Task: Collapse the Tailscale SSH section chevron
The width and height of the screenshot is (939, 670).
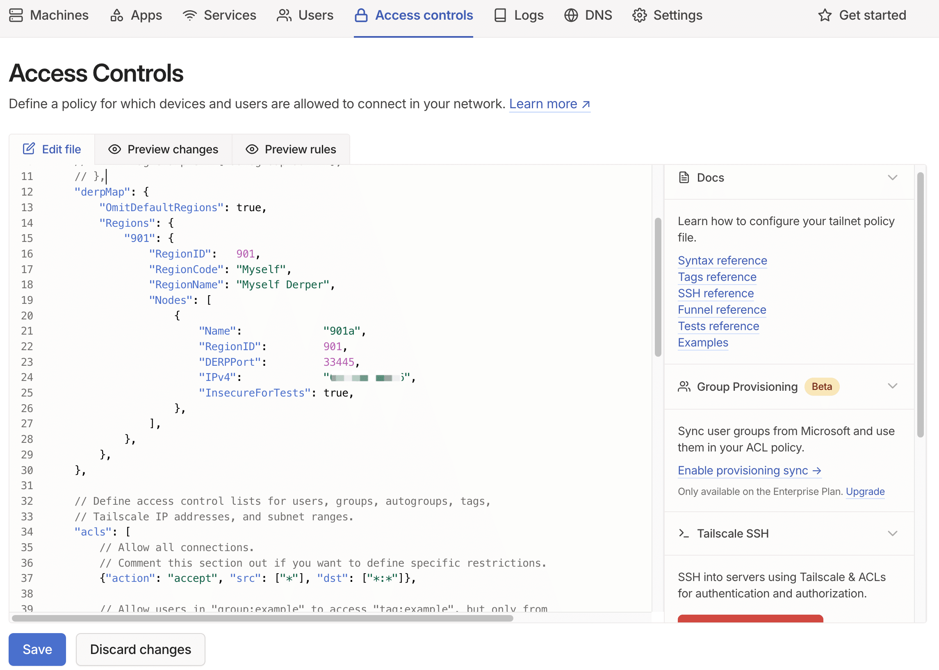Action: tap(892, 533)
